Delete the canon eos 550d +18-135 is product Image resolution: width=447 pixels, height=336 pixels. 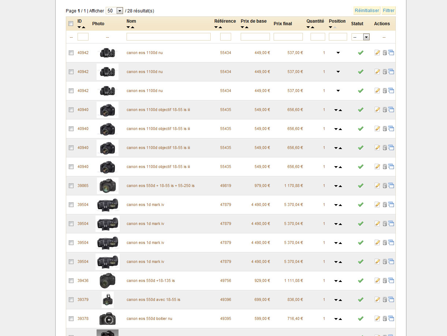384,280
